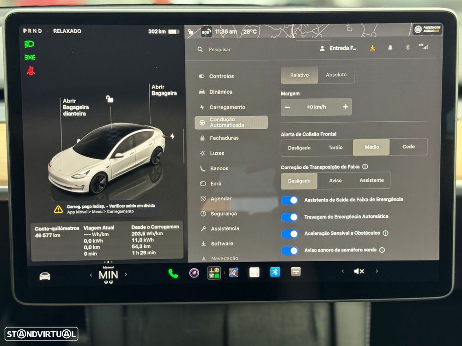
Task: Tap the 28°C outside temperature
Action: click(x=250, y=31)
